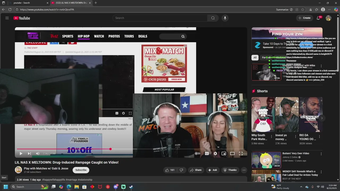Open the YouTube account avatar menu
Screen dimensions: 340x191
tap(329, 18)
